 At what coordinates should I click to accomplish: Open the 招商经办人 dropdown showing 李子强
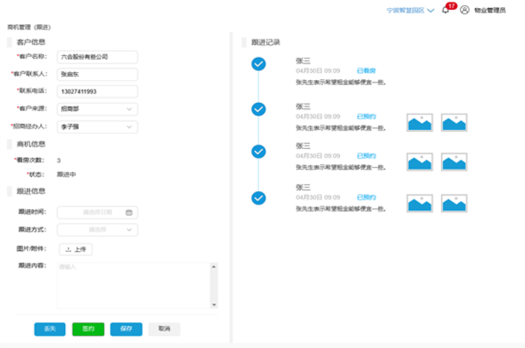coord(97,127)
